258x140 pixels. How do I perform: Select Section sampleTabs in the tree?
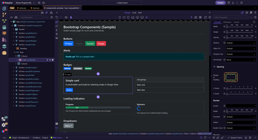[27, 75]
